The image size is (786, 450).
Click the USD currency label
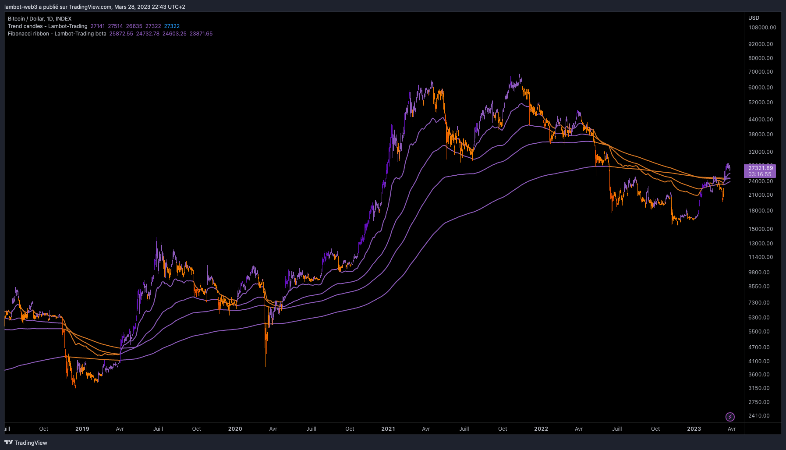(x=754, y=18)
